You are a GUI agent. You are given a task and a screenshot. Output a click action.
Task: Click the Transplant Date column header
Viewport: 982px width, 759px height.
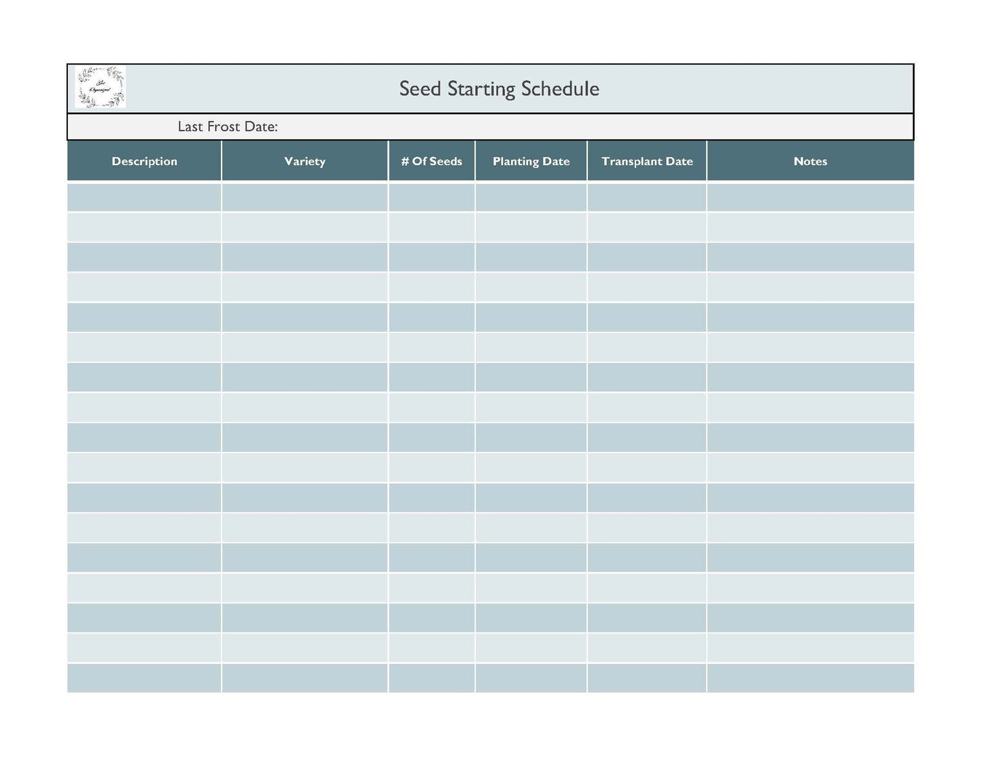click(646, 161)
